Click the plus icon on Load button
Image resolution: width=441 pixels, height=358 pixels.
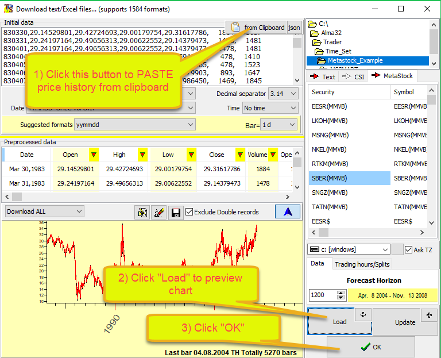[364, 314]
